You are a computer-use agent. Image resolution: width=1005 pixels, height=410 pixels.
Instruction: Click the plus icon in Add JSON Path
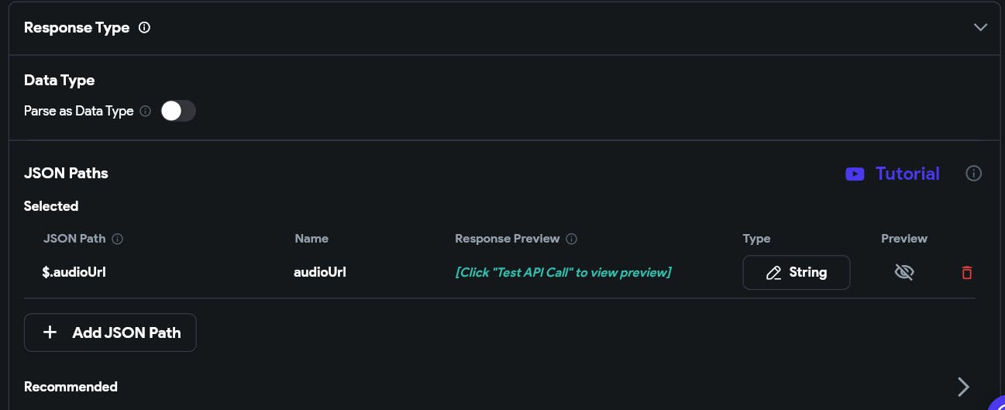coord(50,332)
